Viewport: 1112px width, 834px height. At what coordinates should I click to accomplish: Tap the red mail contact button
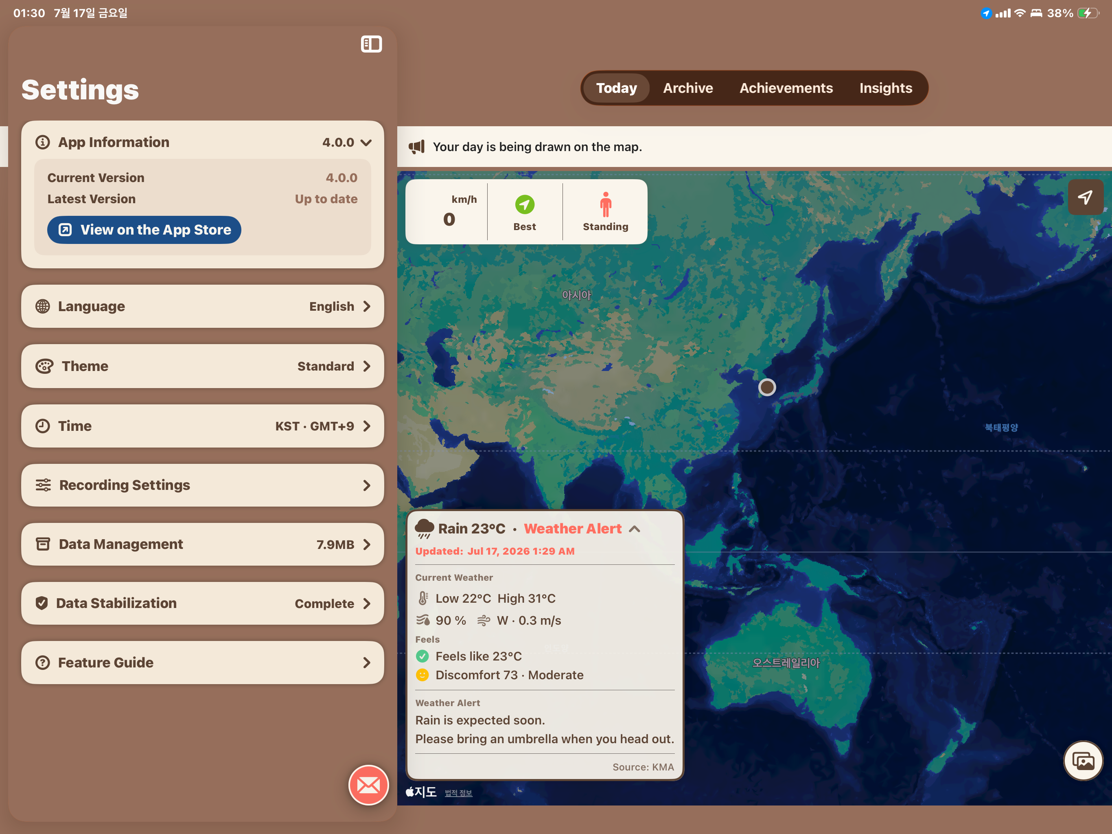tap(368, 785)
